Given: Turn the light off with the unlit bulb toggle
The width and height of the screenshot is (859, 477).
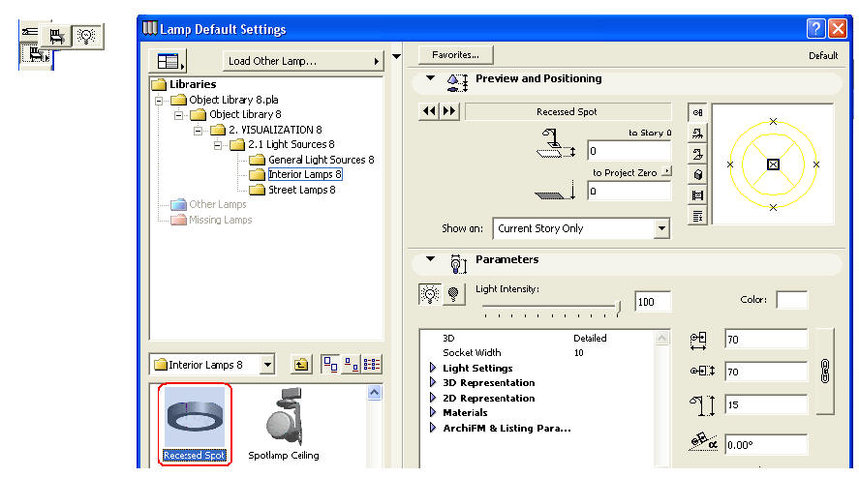Looking at the screenshot, I should [450, 296].
